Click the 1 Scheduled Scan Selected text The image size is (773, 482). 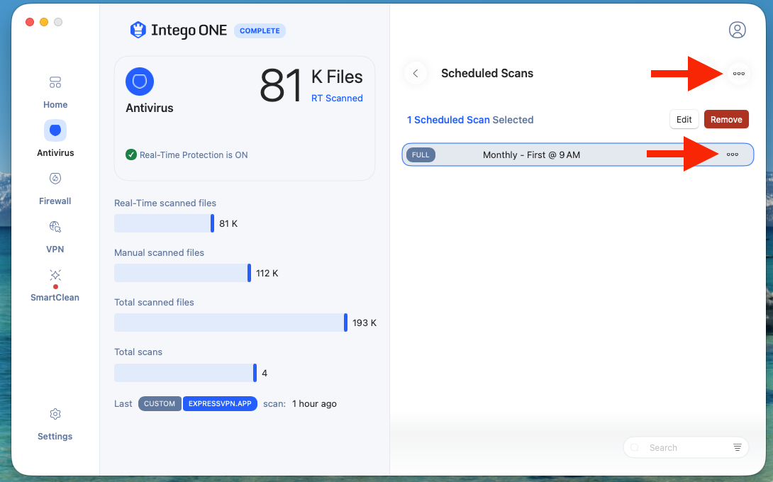pos(469,120)
